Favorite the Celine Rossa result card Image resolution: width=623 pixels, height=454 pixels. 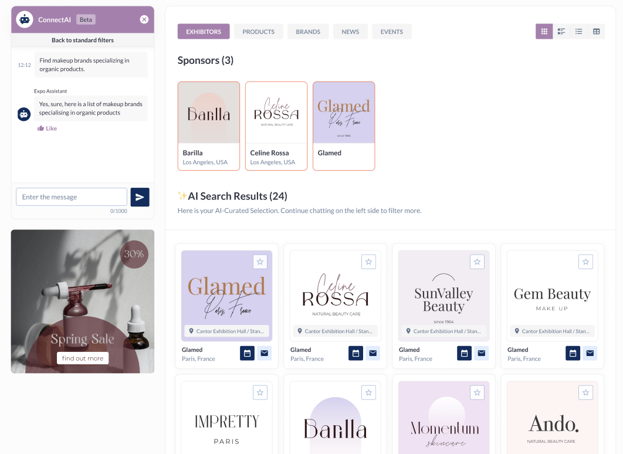[x=369, y=262]
